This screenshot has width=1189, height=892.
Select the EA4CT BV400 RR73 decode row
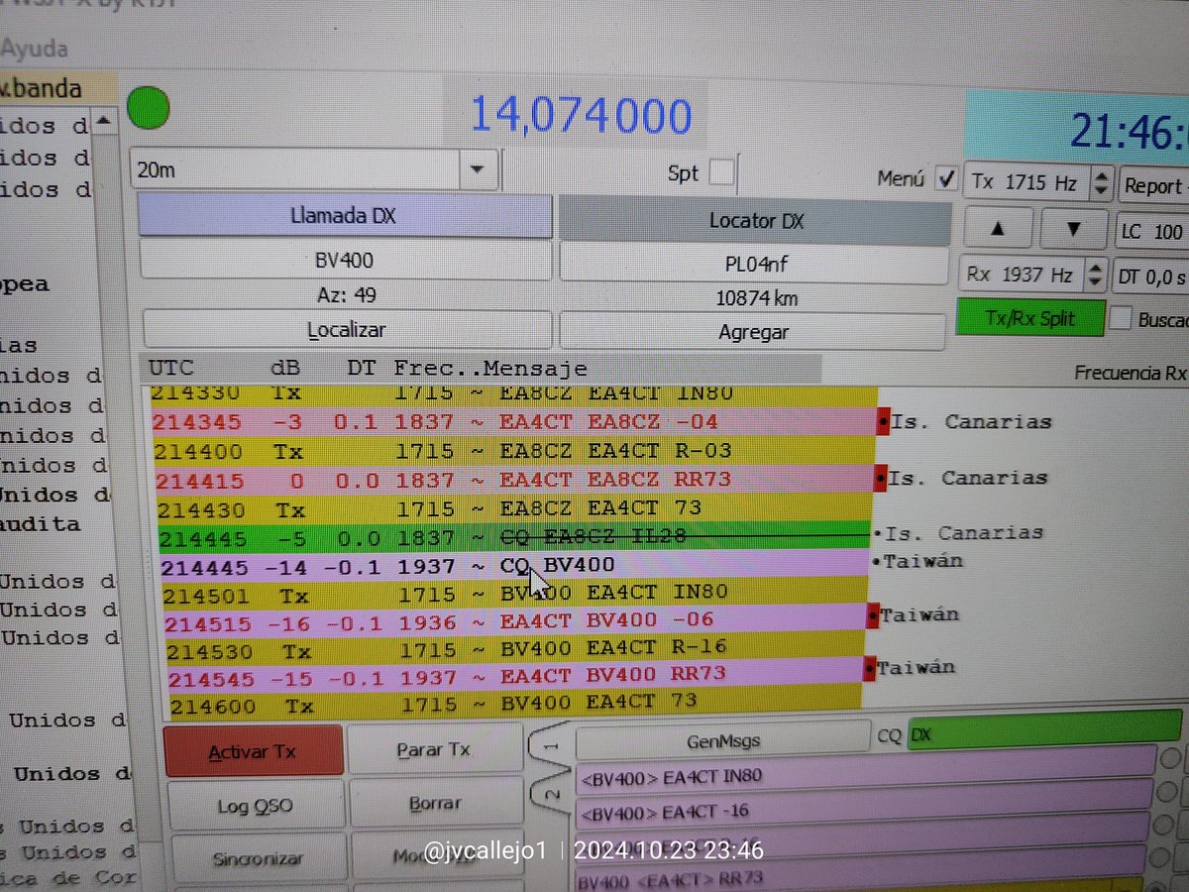(x=513, y=677)
